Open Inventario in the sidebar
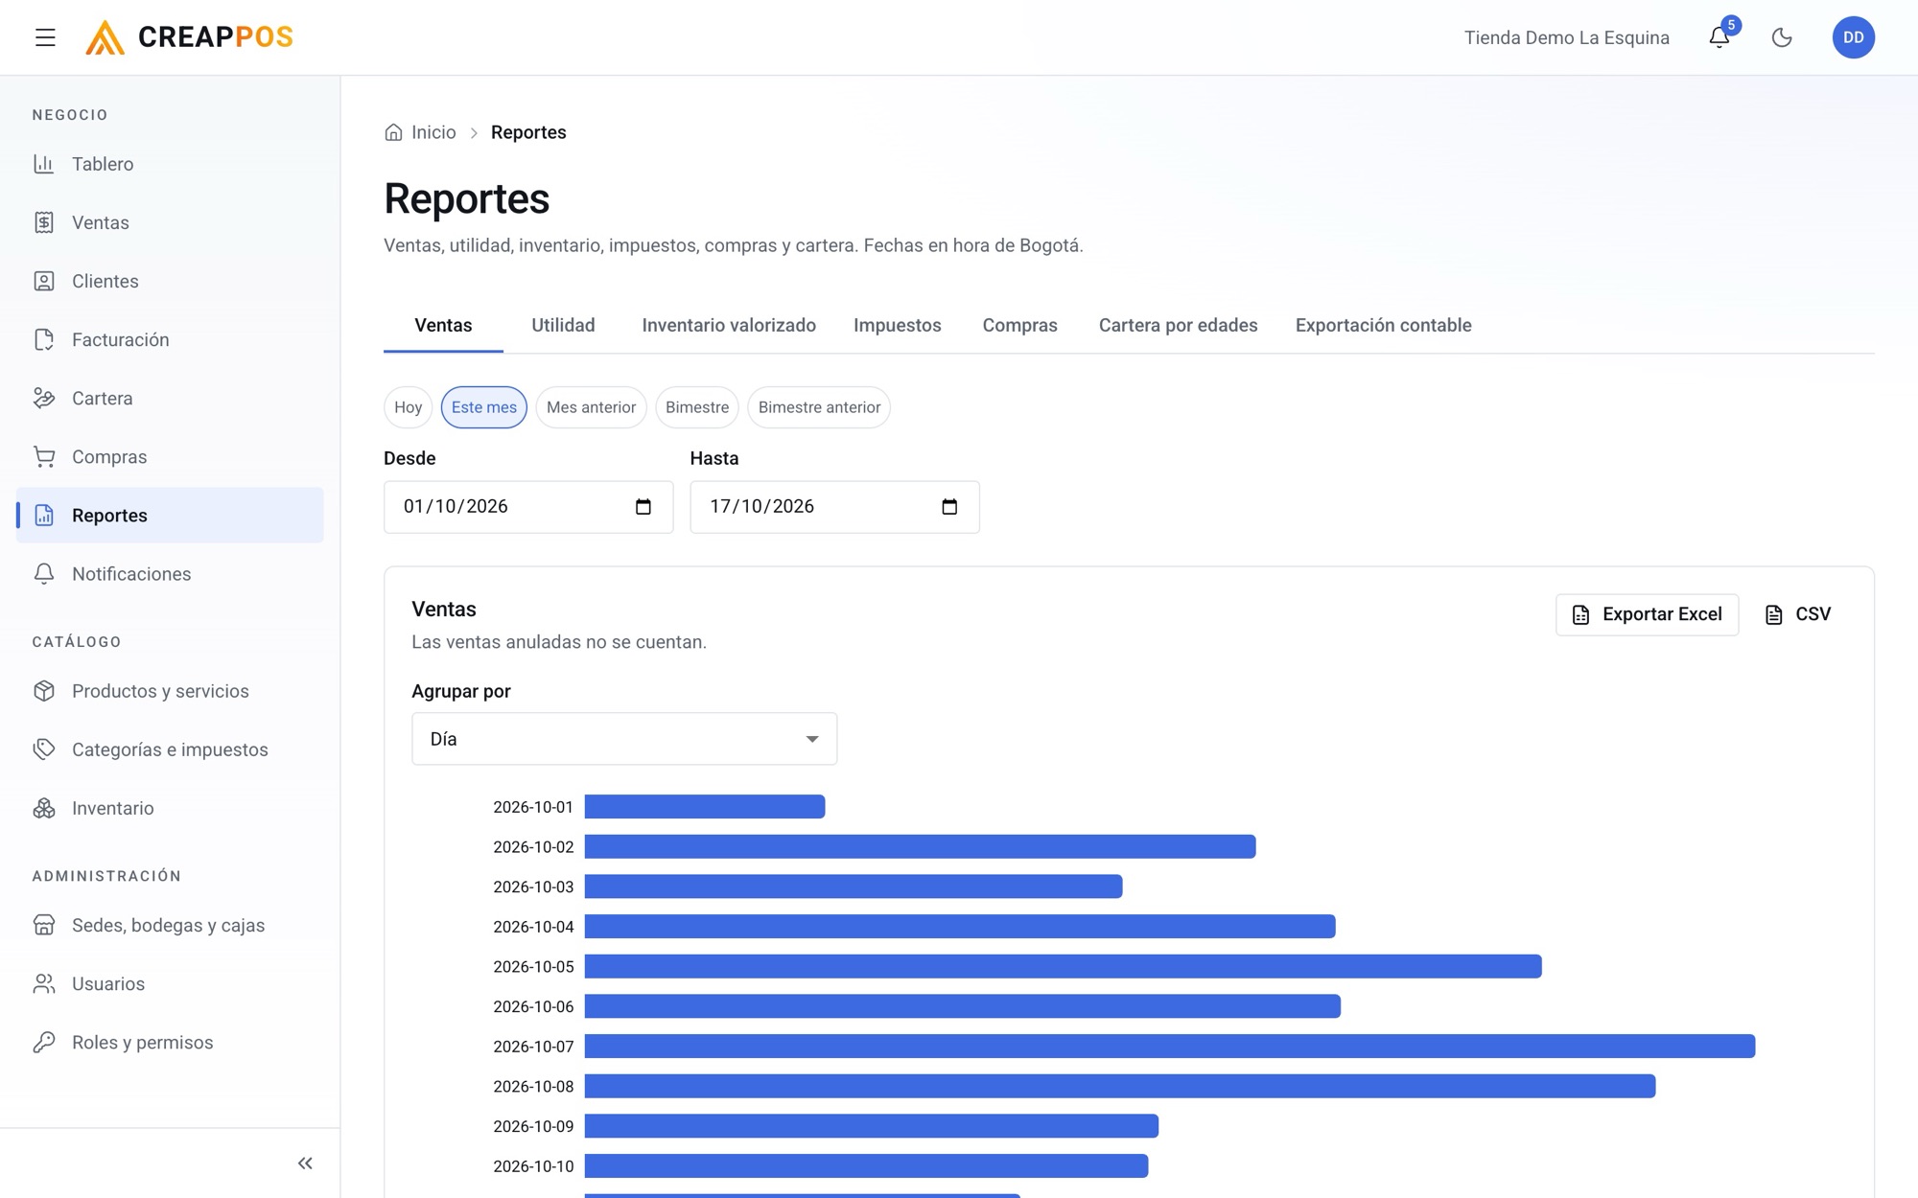This screenshot has height=1198, width=1918. pos(170,808)
